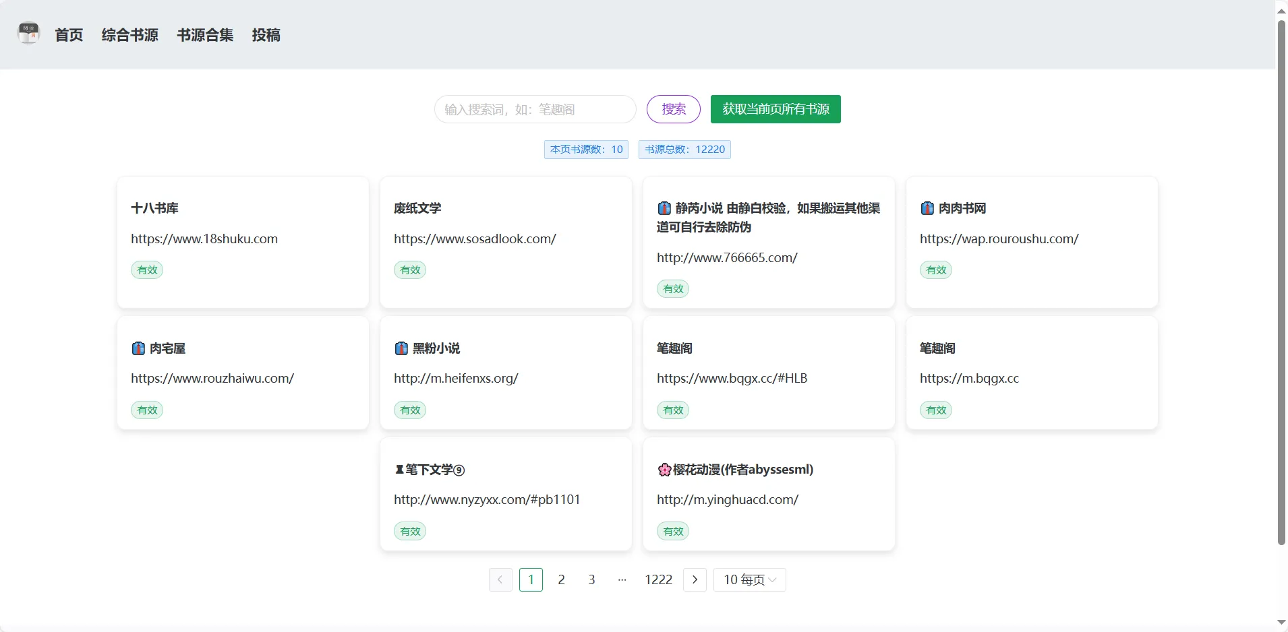Image resolution: width=1288 pixels, height=632 pixels.
Task: Click the site logo icon in the navbar
Action: (x=28, y=32)
